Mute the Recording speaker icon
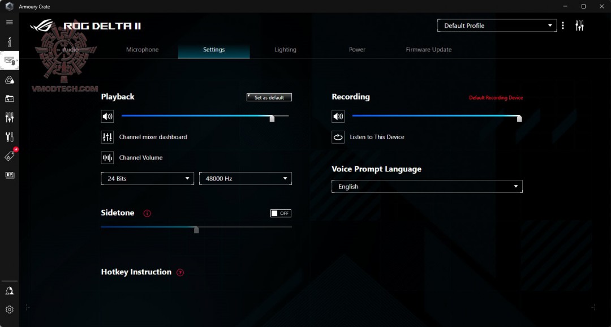 tap(338, 116)
